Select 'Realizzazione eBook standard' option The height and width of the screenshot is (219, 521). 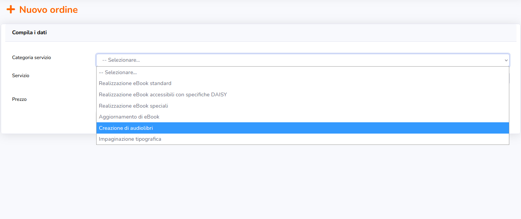(x=303, y=84)
